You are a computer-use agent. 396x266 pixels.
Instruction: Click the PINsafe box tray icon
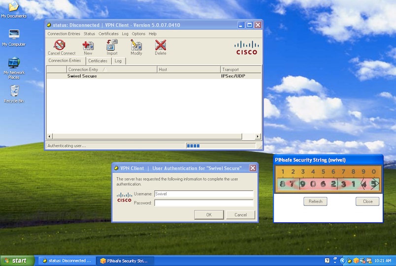click(356, 261)
